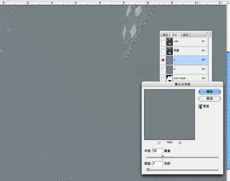Screen dimensions: 230x181
Task: Click the 确定 (OK) button in the filter dialog
Action: [x=209, y=92]
